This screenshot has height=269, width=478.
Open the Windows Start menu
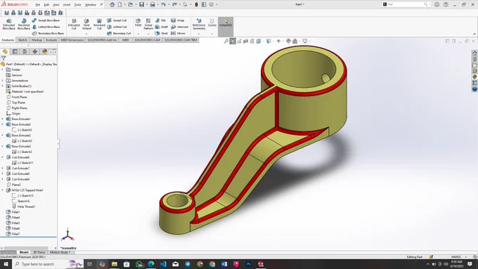6,264
